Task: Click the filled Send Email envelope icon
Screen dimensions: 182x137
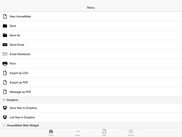Action: 5,45
